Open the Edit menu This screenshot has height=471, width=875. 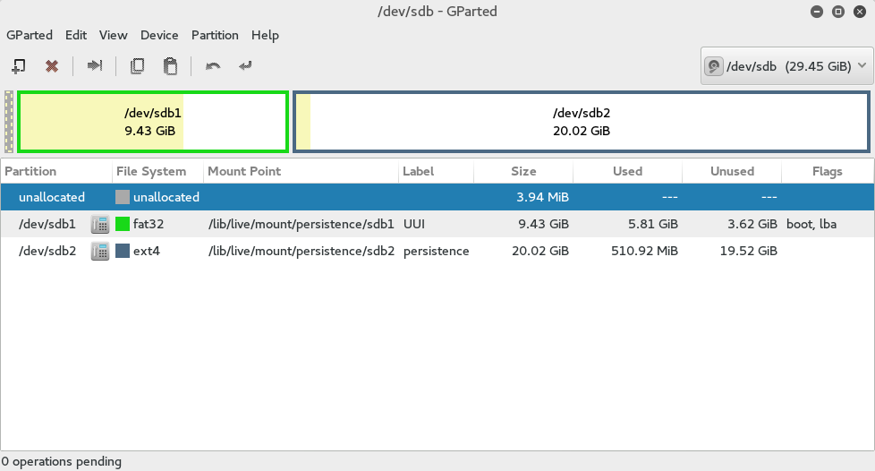click(x=76, y=35)
